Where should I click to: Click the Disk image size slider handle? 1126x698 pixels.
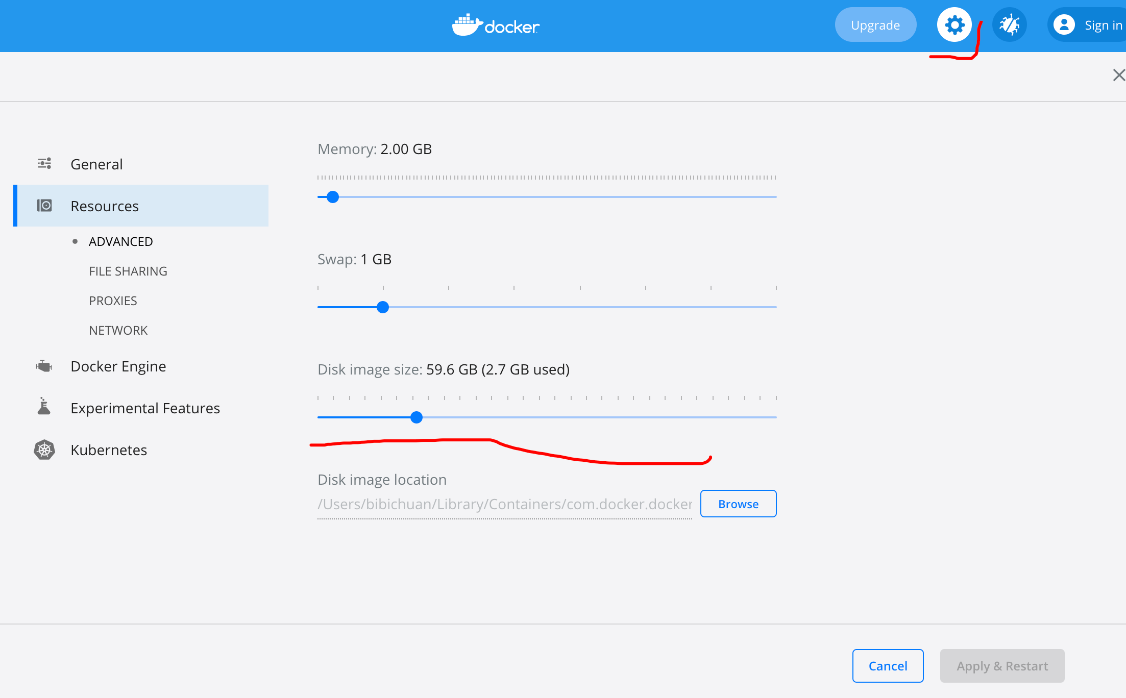(x=417, y=417)
